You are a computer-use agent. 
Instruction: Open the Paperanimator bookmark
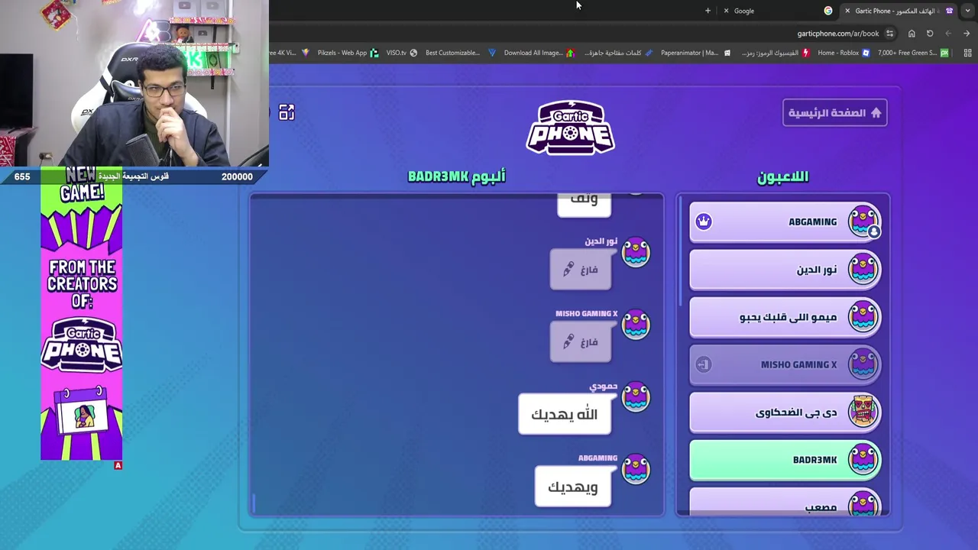click(695, 53)
